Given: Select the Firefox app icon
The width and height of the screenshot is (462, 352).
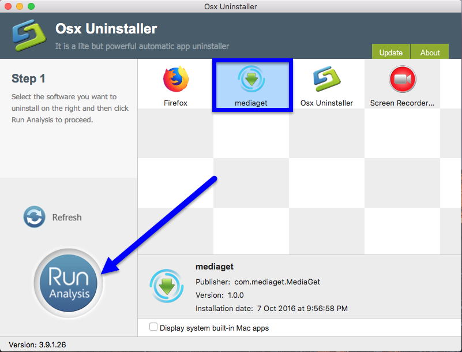Looking at the screenshot, I should click(176, 80).
